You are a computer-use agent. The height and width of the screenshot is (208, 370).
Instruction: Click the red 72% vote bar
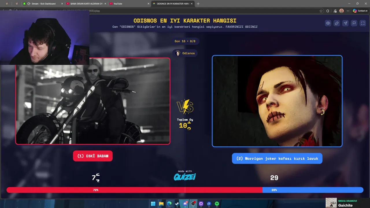coord(134,190)
